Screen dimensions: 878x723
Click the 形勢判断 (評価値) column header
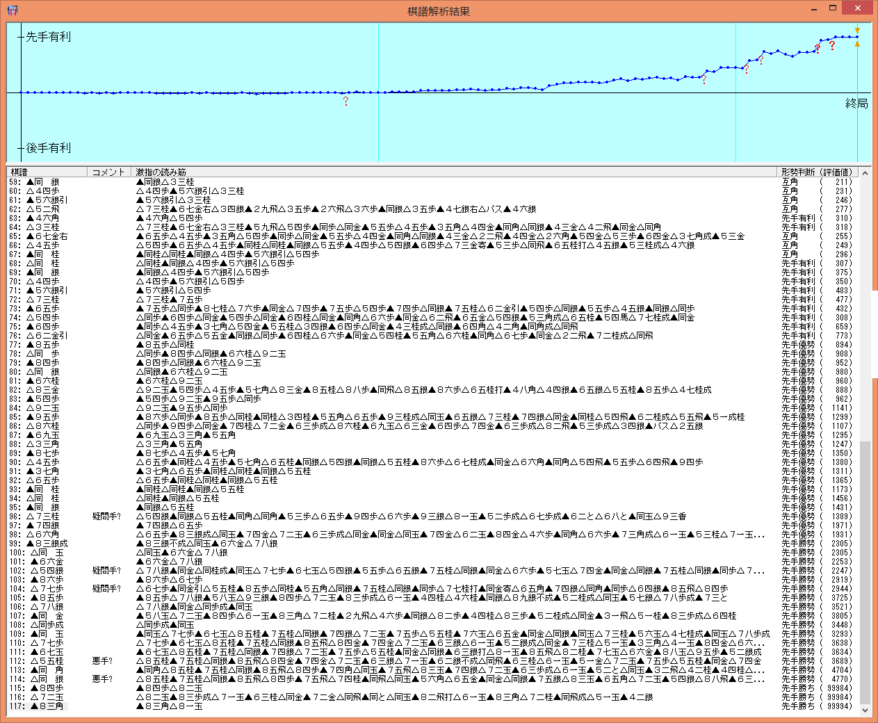pos(817,172)
